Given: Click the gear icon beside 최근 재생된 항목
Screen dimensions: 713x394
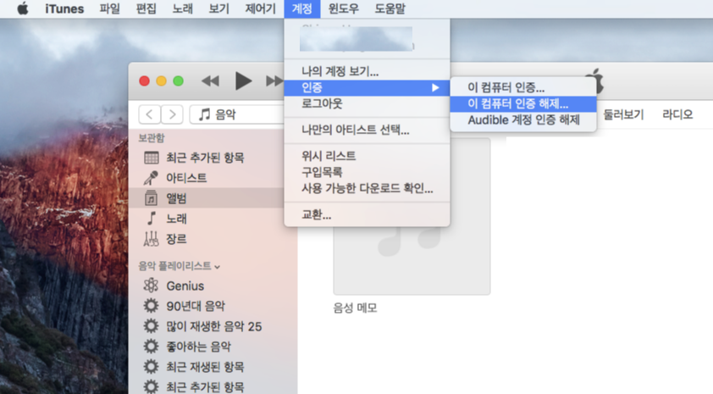Looking at the screenshot, I should pyautogui.click(x=151, y=367).
